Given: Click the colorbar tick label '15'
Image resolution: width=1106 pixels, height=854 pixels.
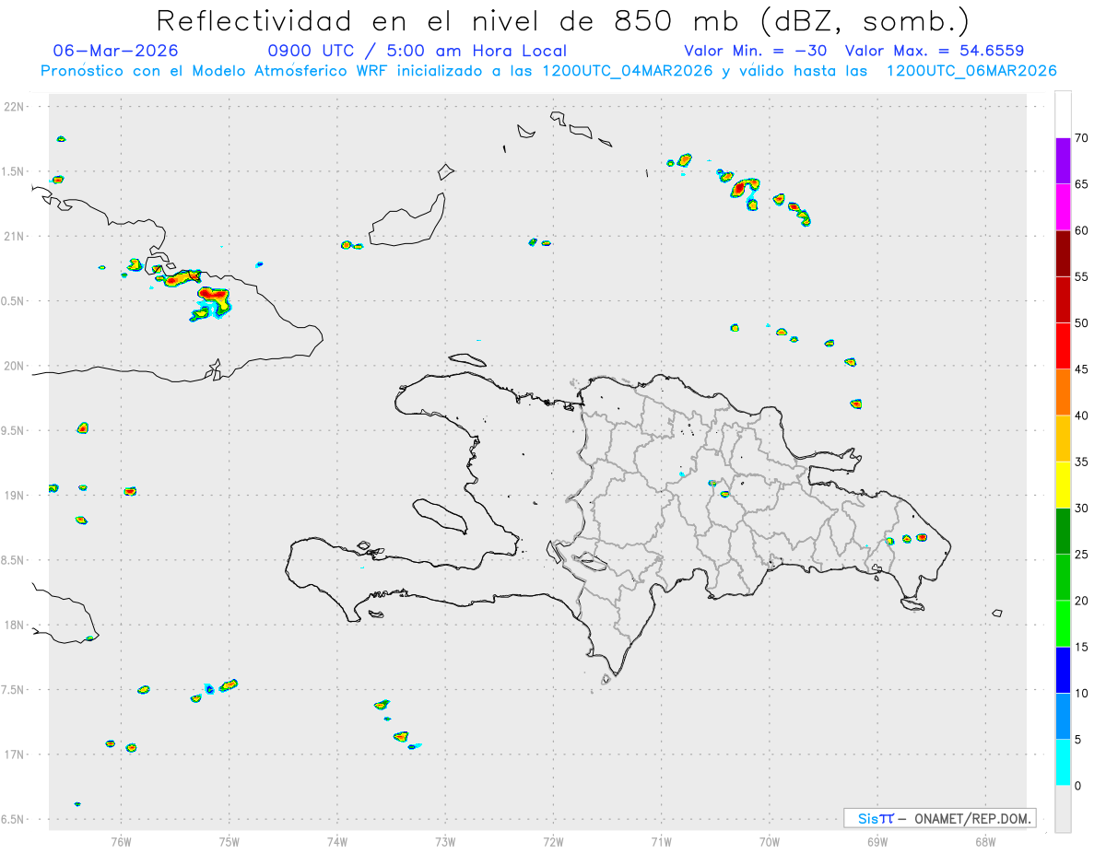Looking at the screenshot, I should click(1081, 647).
